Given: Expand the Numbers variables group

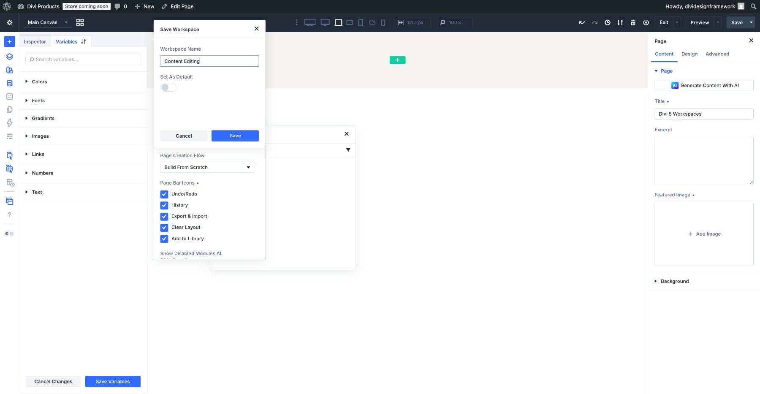Looking at the screenshot, I should coord(83,173).
